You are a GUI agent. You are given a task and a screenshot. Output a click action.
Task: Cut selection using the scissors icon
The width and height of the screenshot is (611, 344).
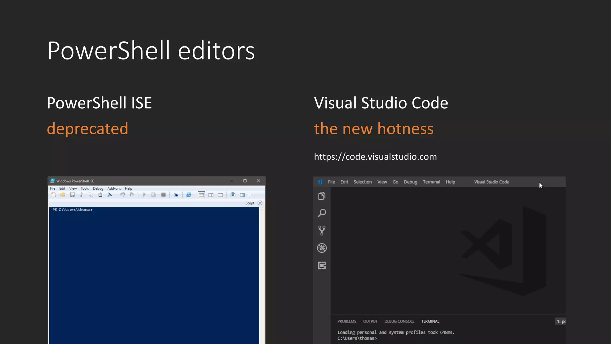pos(81,195)
